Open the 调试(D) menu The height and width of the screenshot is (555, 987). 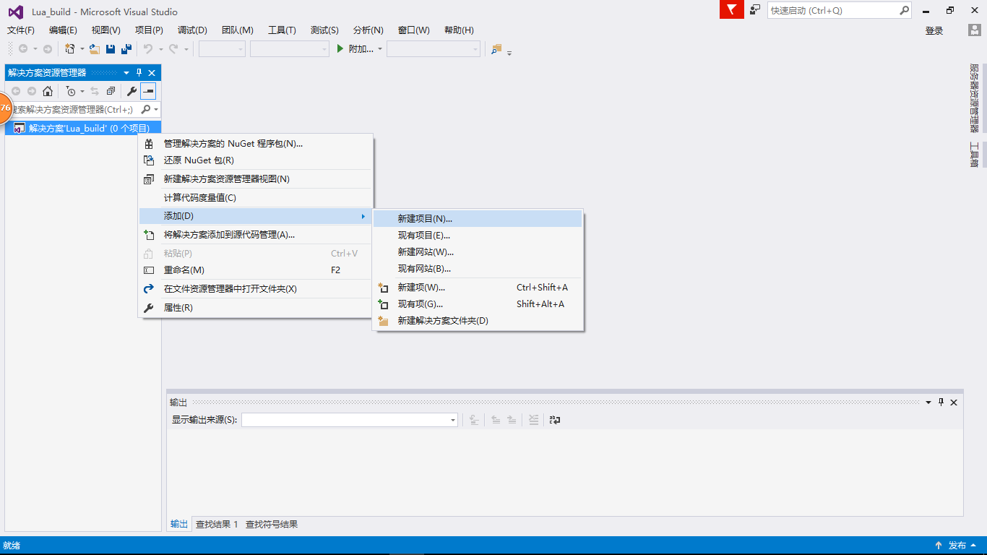(192, 30)
